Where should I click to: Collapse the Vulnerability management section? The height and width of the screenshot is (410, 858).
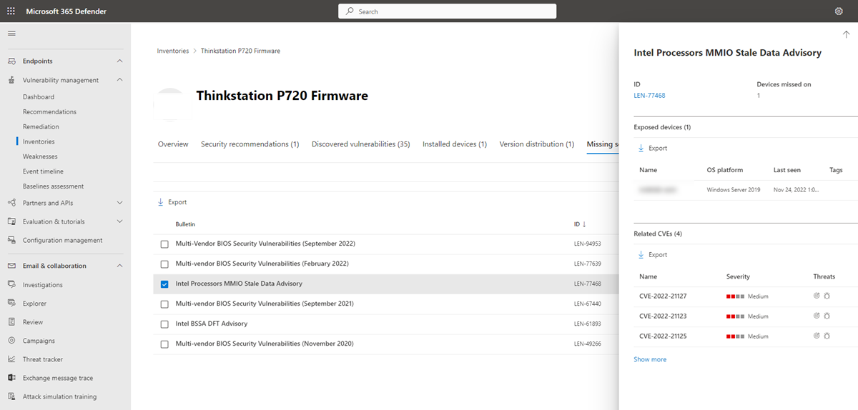point(119,80)
